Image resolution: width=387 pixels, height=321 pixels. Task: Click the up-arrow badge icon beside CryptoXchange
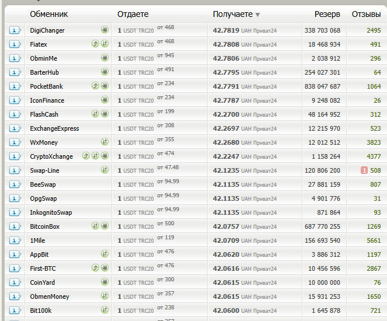pyautogui.click(x=86, y=156)
